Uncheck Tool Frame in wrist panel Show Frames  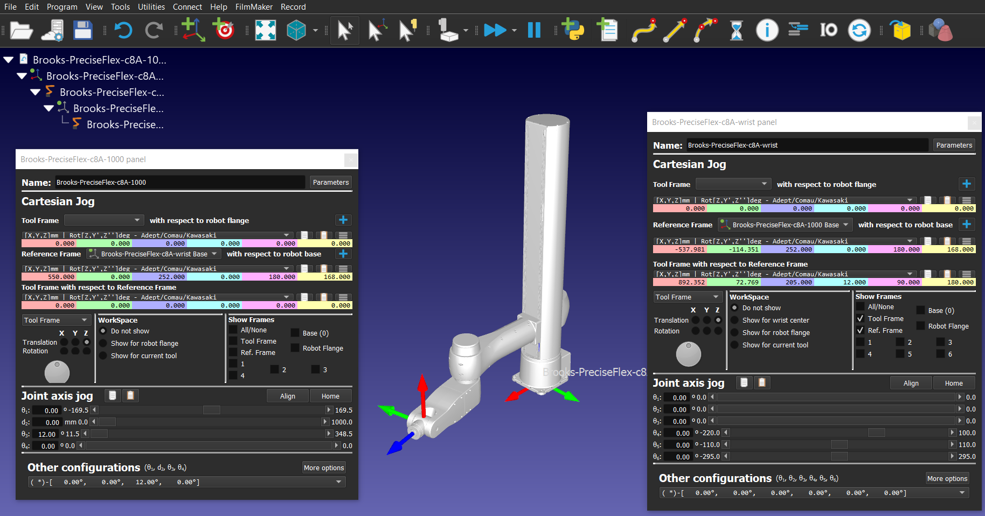[x=861, y=318]
